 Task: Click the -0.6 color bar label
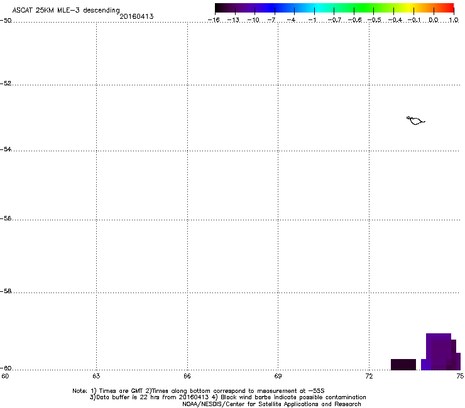(354, 20)
